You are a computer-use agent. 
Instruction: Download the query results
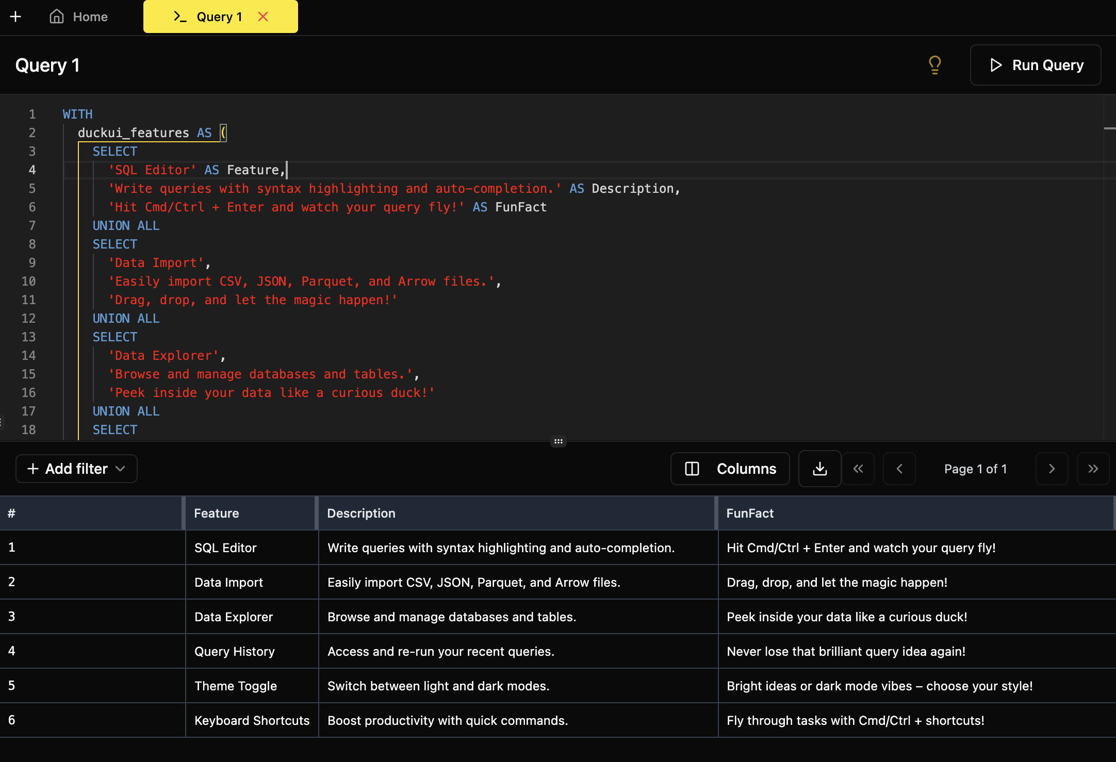(820, 469)
